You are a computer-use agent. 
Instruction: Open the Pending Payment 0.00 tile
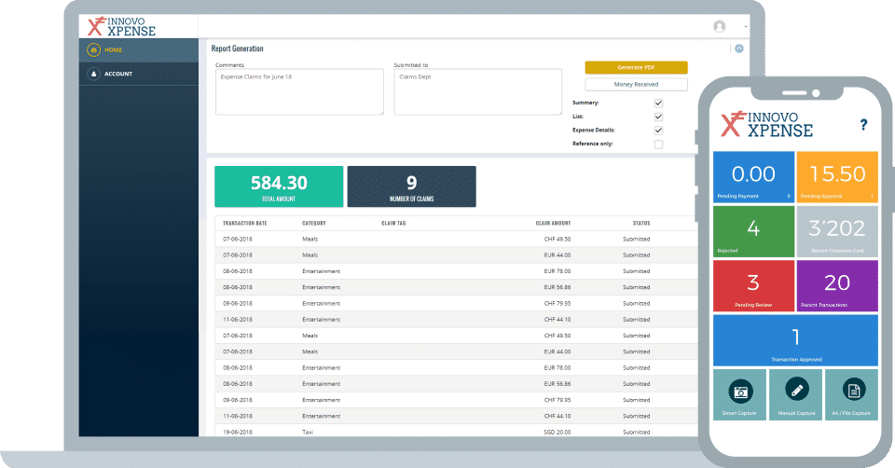pos(753,177)
